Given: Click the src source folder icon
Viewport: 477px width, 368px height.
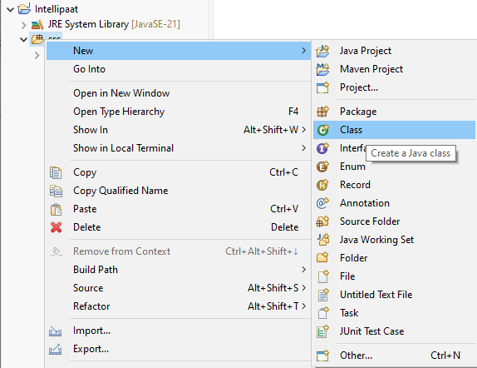Looking at the screenshot, I should point(37,39).
